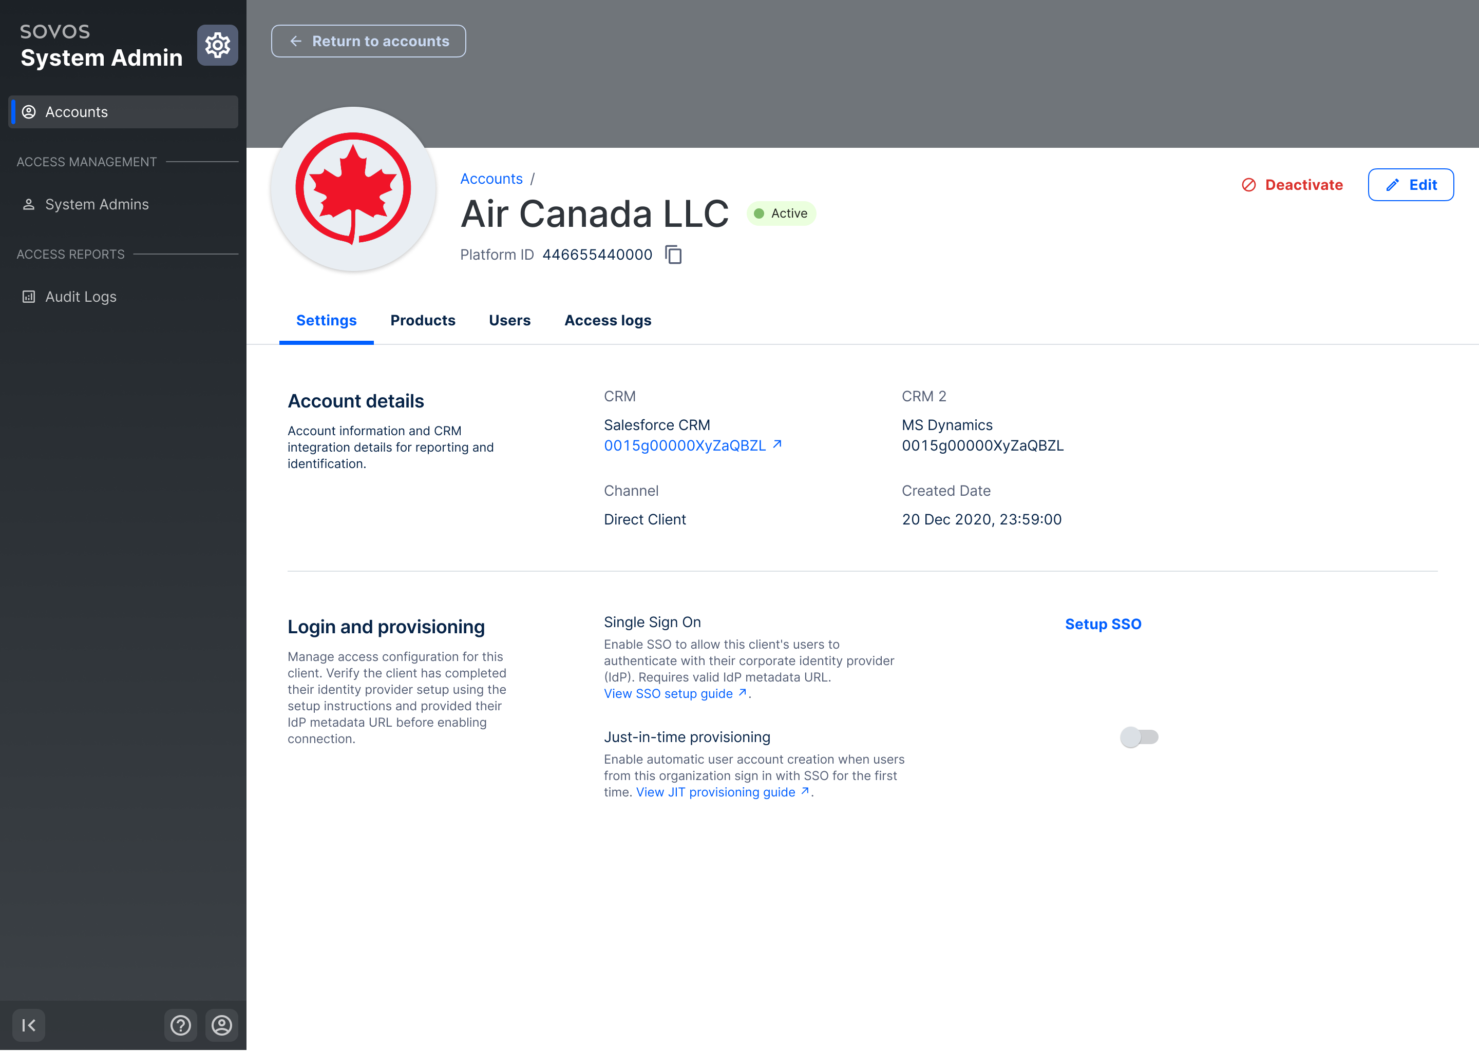Viewport: 1479px width, 1051px height.
Task: Copy the Platform ID to clipboard
Action: [x=674, y=255]
